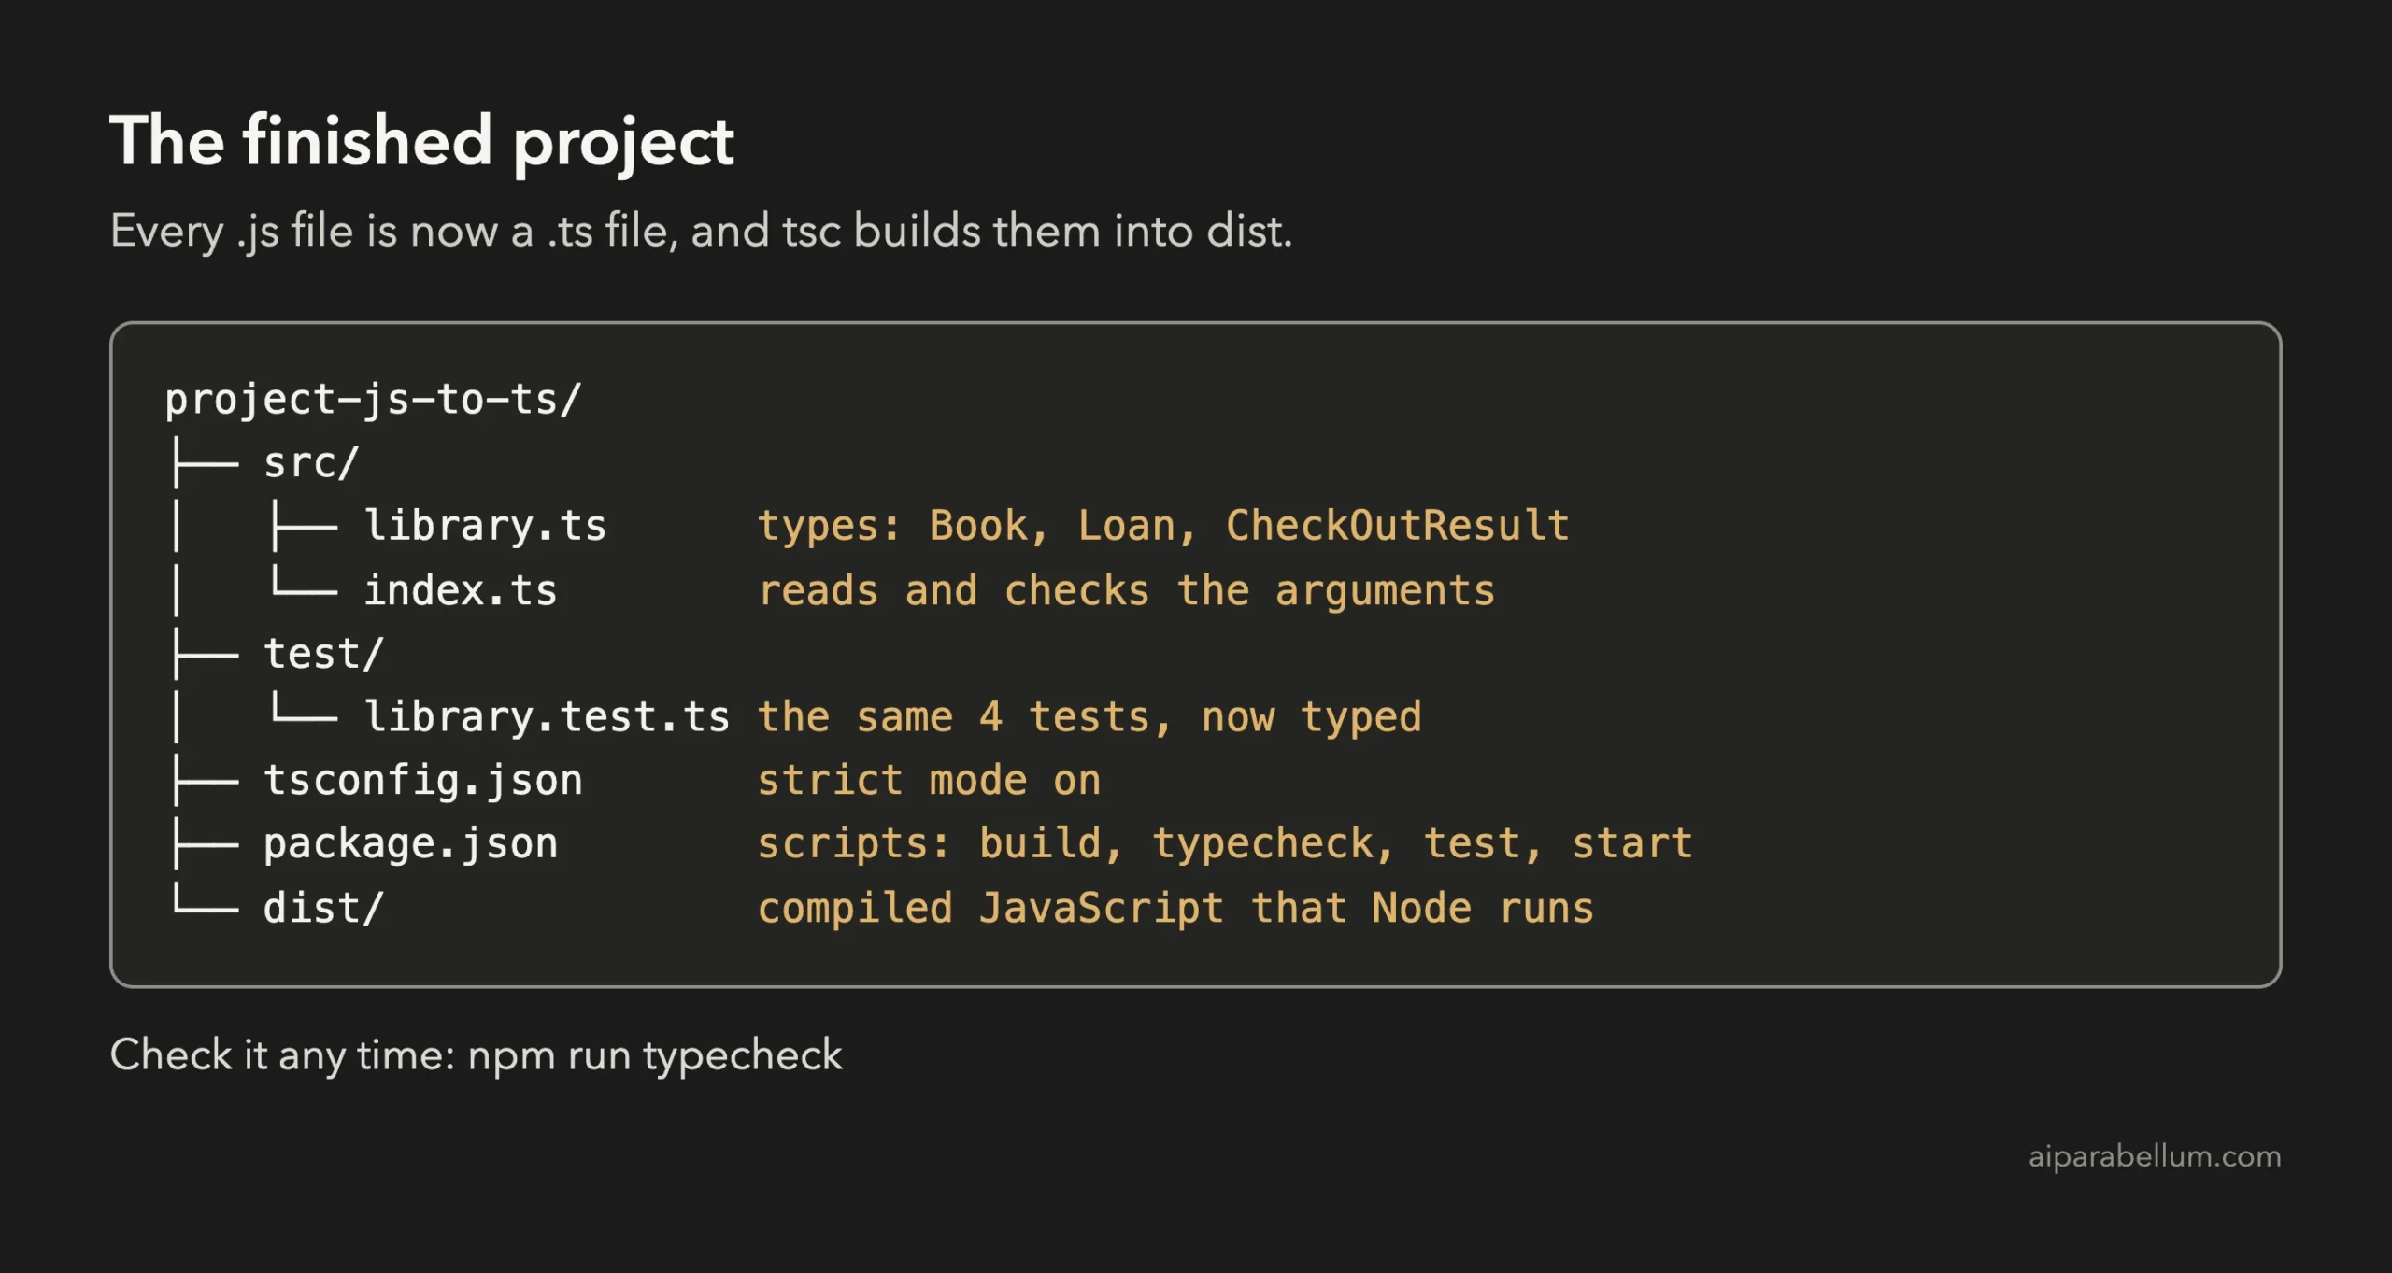Click the index.ts file name
This screenshot has height=1273, width=2392.
pyautogui.click(x=461, y=590)
